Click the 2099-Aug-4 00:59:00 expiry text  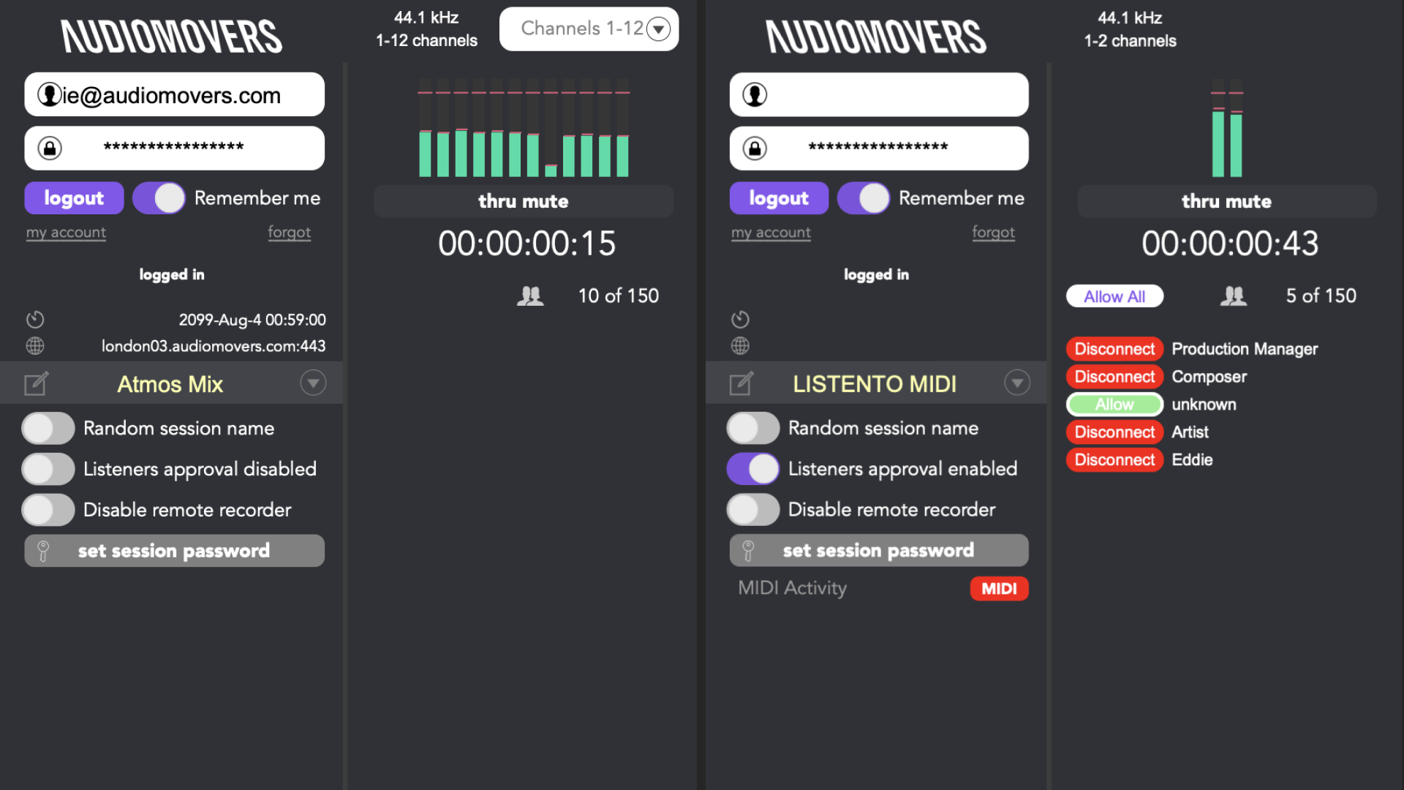252,320
